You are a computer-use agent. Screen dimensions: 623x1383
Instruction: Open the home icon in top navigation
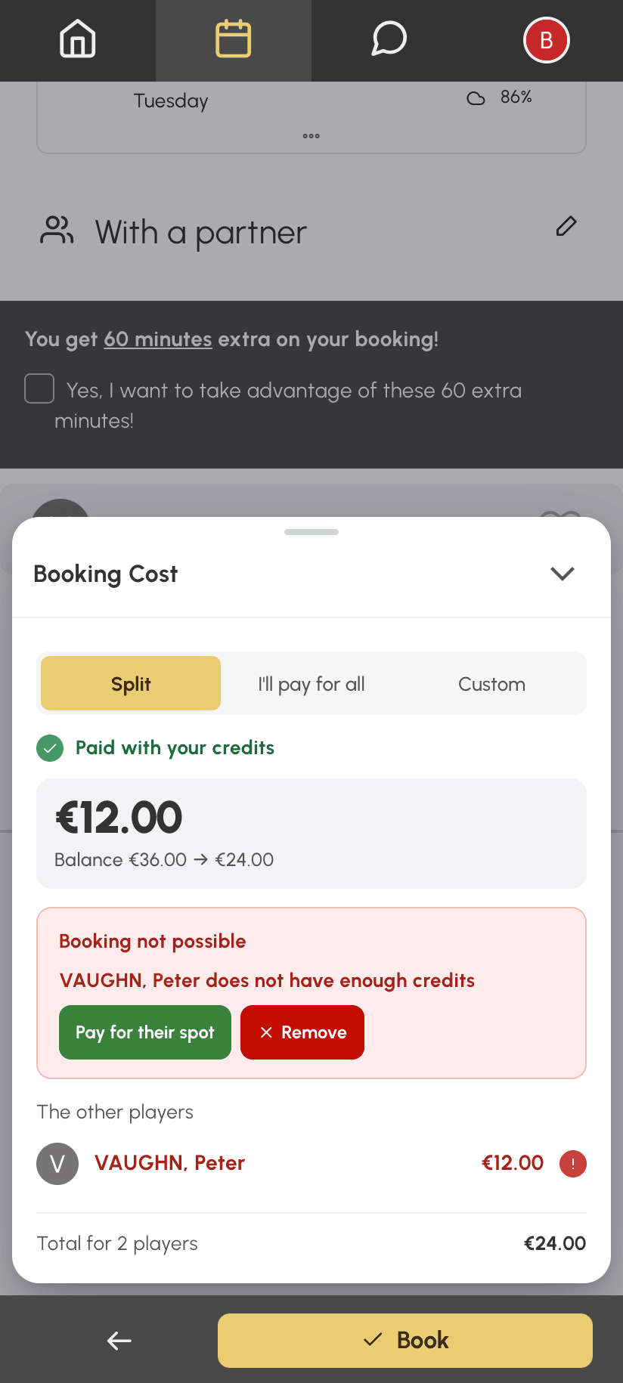point(78,39)
